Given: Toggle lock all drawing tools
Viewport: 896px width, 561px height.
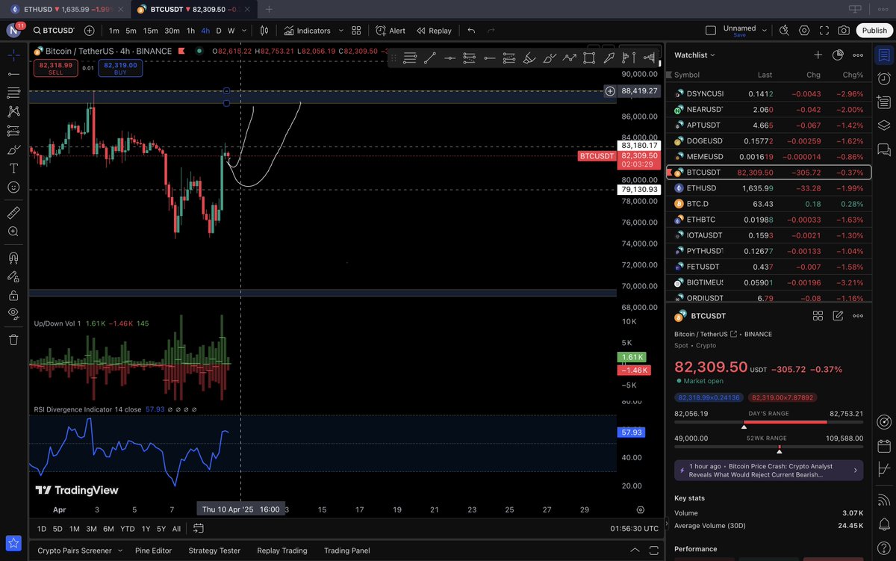Looking at the screenshot, I should (x=13, y=295).
